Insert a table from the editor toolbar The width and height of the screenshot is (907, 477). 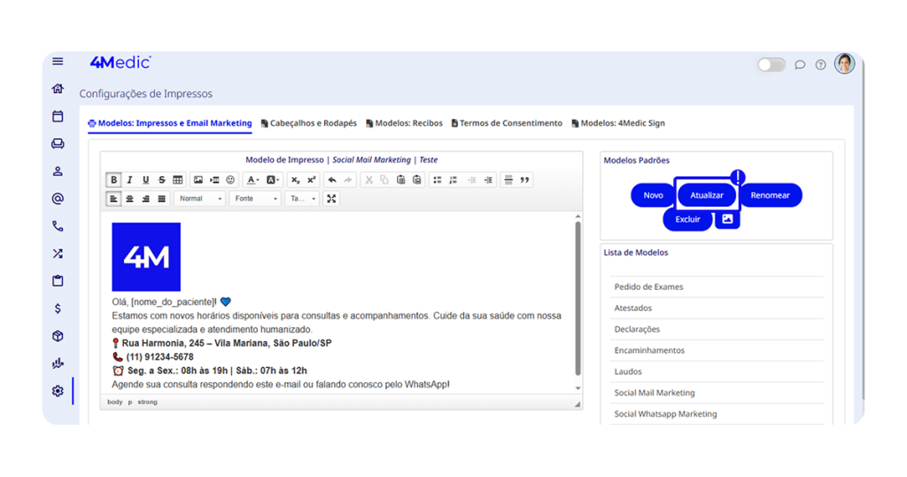click(178, 180)
